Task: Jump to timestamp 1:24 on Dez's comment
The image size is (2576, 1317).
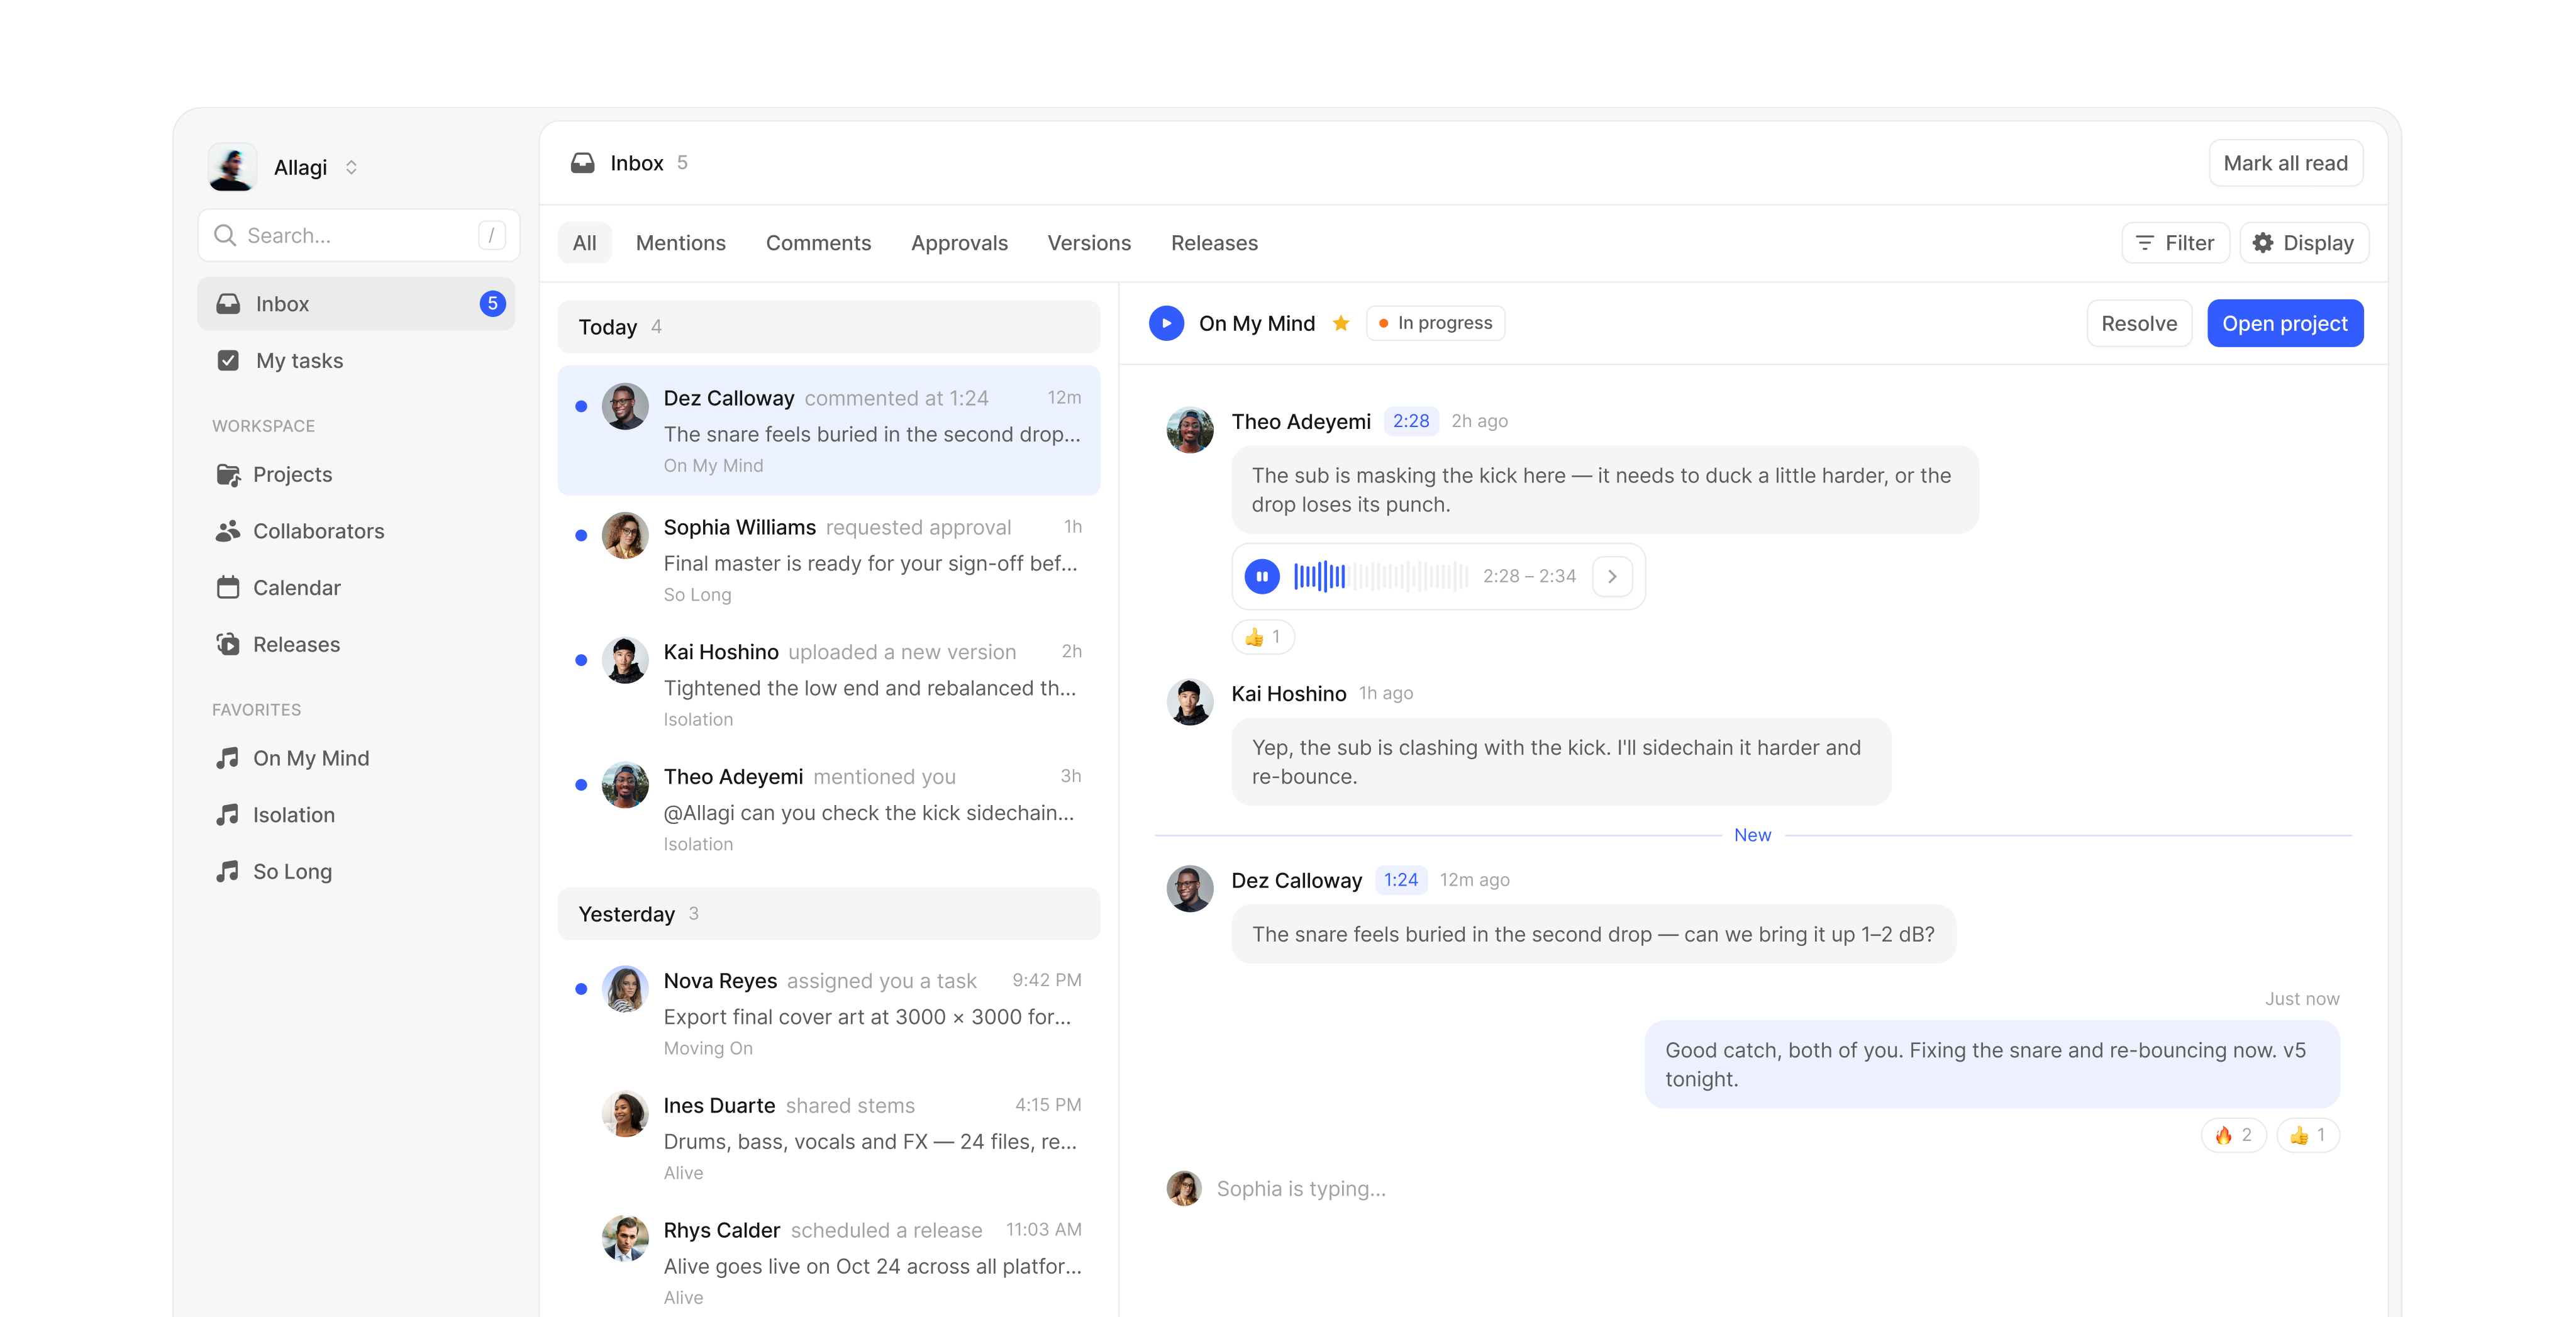Action: [1400, 880]
